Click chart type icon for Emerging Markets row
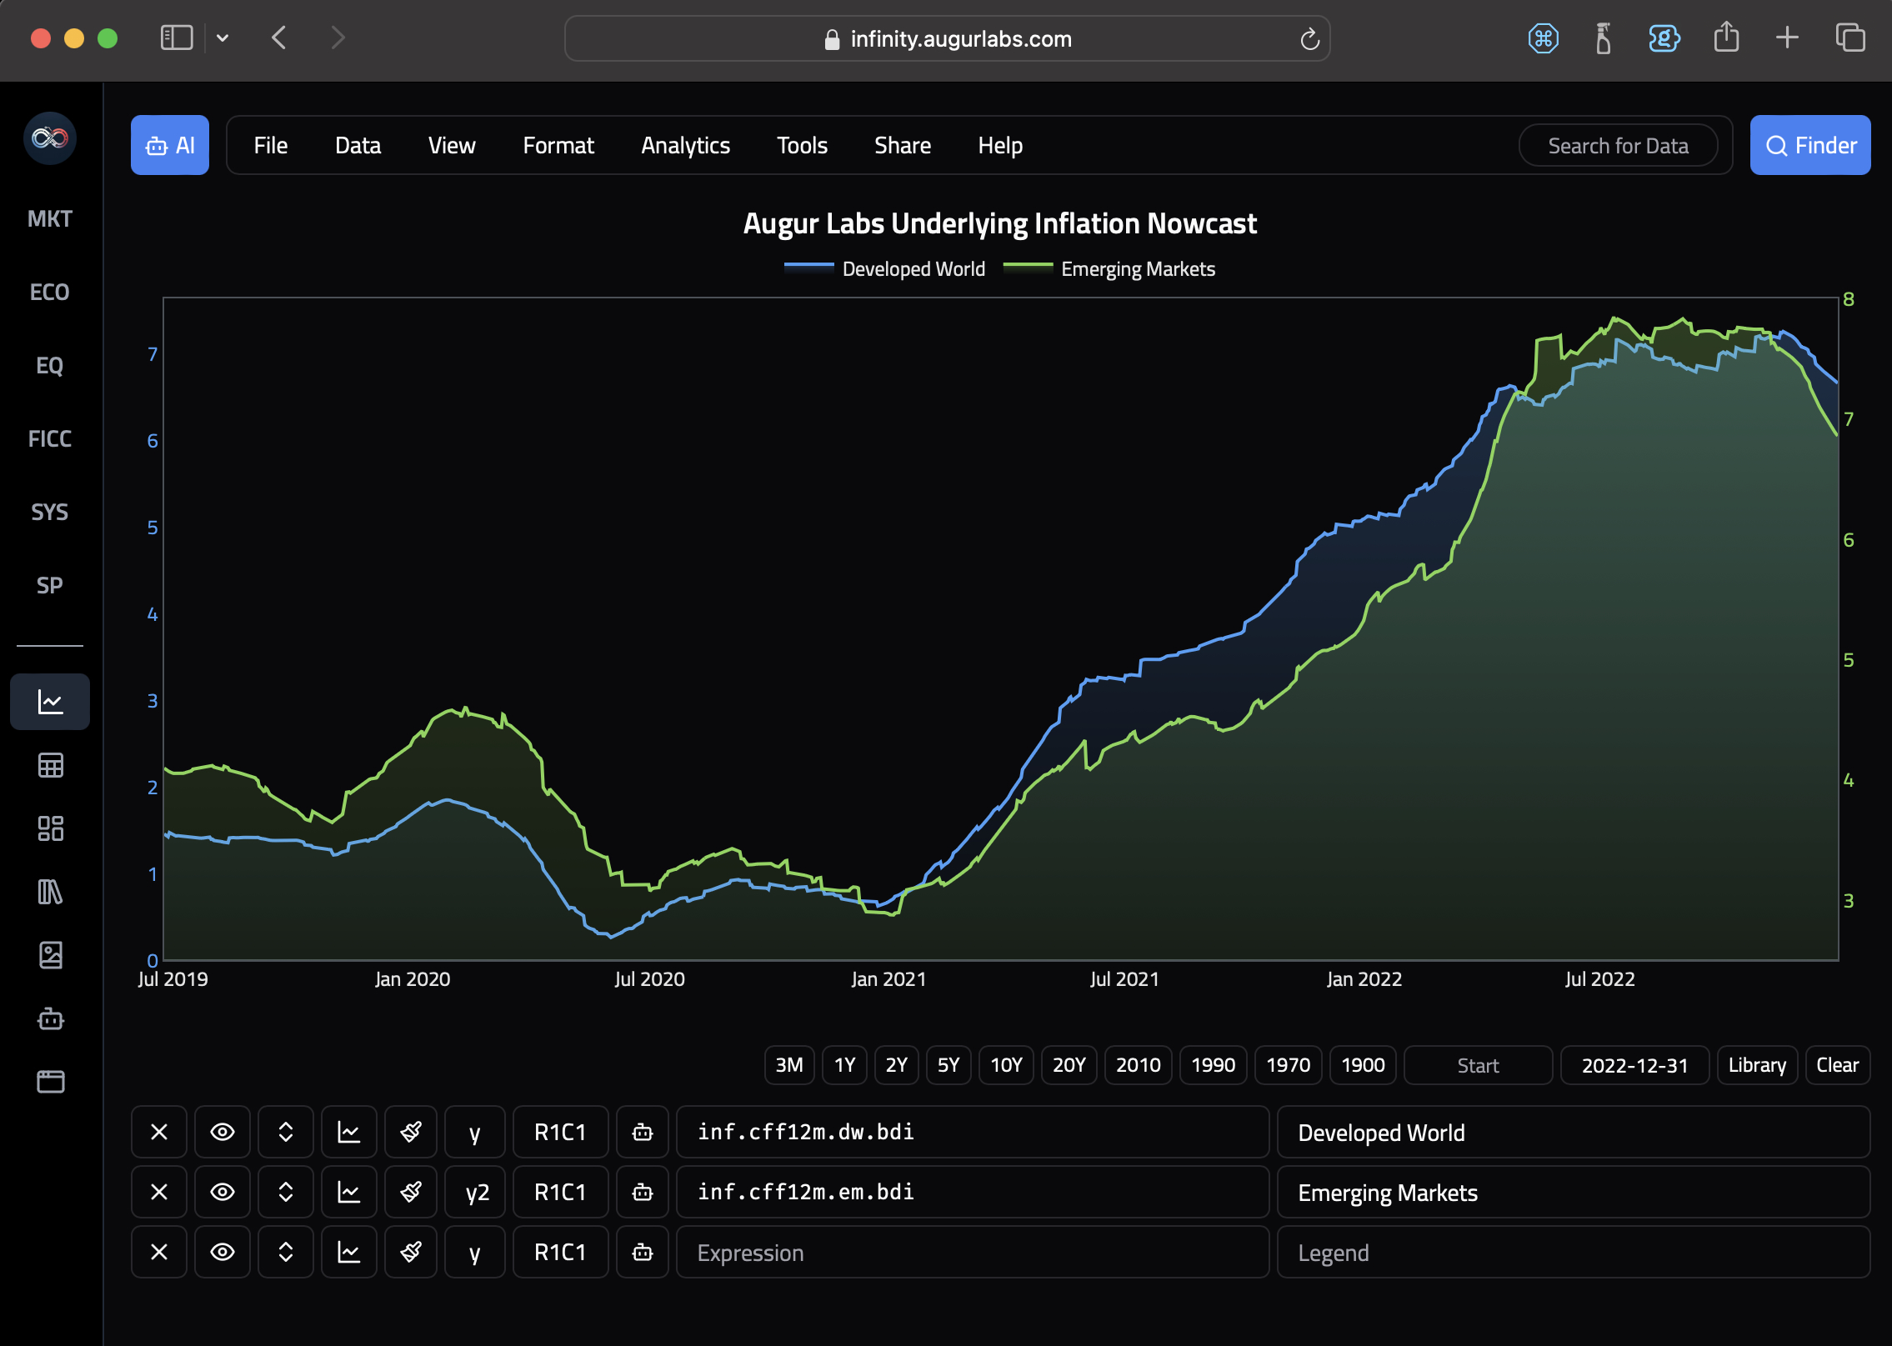Screen dimensions: 1892x1346 tap(348, 1192)
